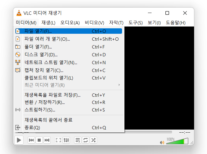
Task: Skip to next media track
Action: pos(47,140)
